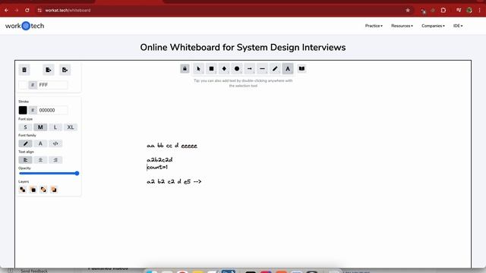Click the stroke hex input 000000
This screenshot has height=273, width=486.
point(52,110)
